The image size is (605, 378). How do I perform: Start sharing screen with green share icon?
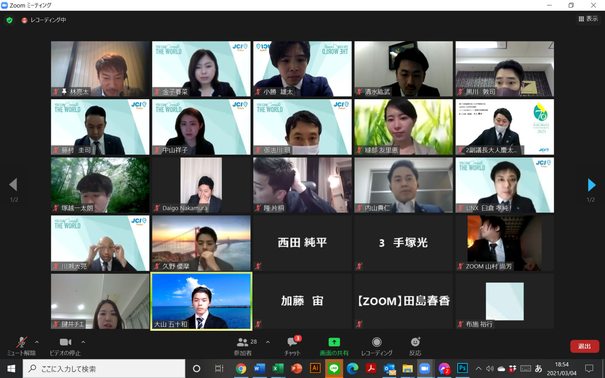pos(334,342)
